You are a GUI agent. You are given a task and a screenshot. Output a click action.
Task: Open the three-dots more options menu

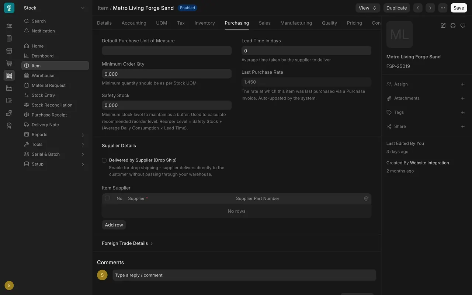(442, 8)
